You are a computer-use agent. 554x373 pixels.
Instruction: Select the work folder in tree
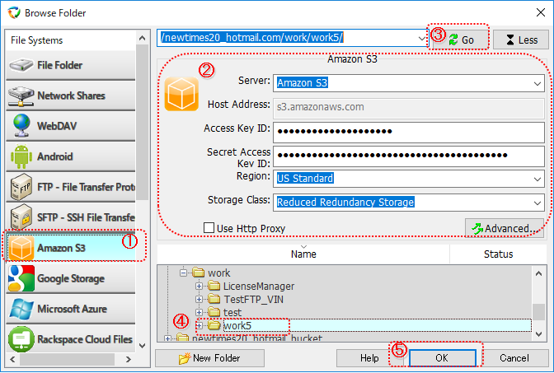pyautogui.click(x=218, y=273)
